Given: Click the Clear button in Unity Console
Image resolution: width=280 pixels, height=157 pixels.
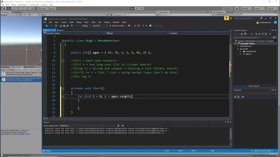Looking at the screenshot, I should [3, 70].
